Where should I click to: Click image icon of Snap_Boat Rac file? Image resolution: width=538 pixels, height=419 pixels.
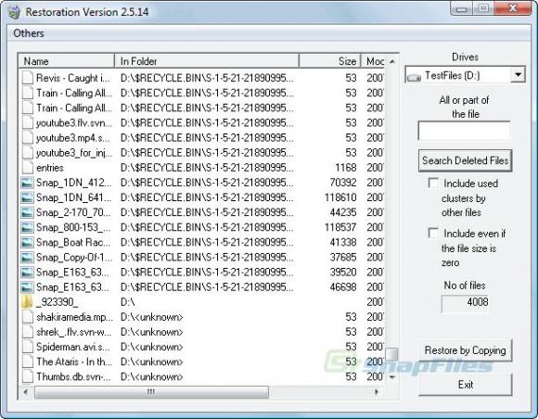coord(27,243)
